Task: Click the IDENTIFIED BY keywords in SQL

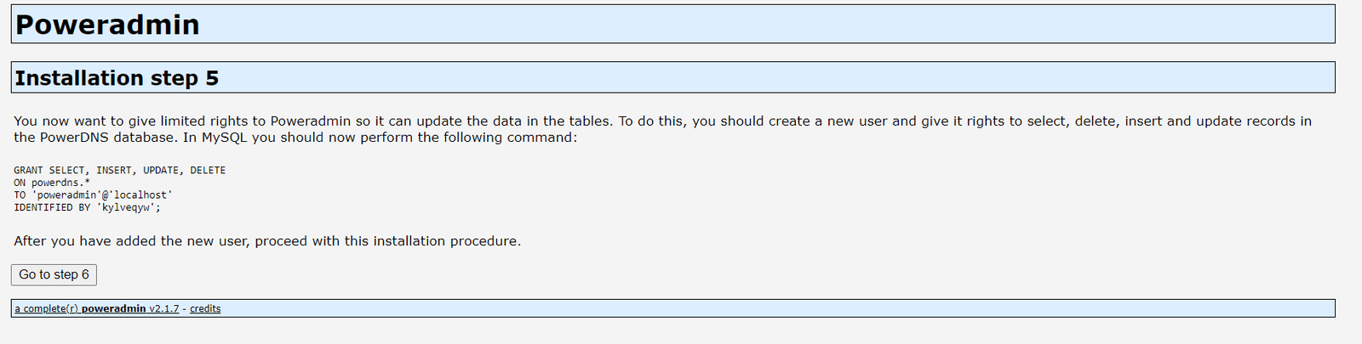Action: point(52,207)
